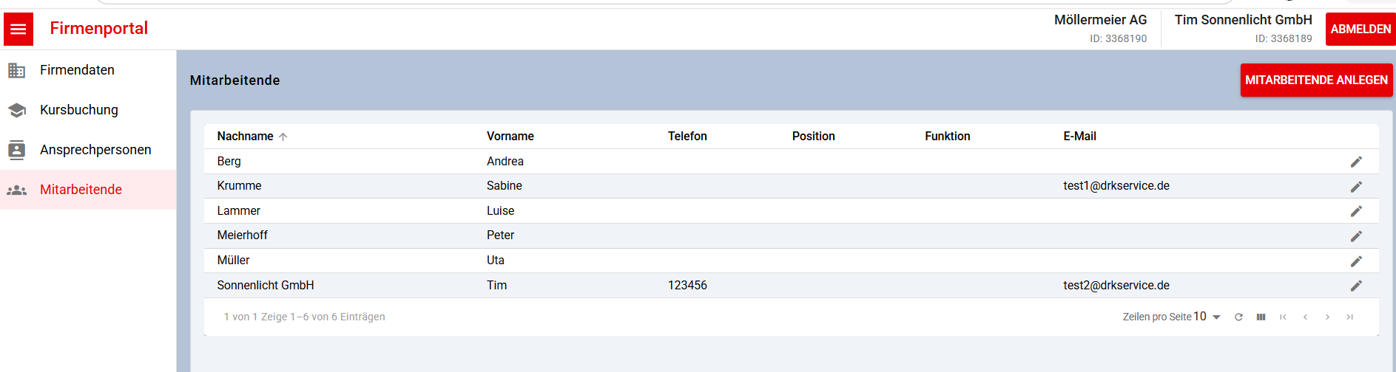Sort by Vorname column header
The image size is (1396, 372).
510,137
